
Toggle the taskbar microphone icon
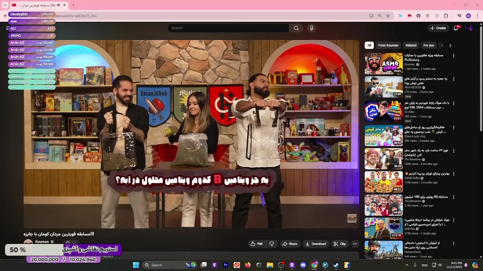[415, 265]
